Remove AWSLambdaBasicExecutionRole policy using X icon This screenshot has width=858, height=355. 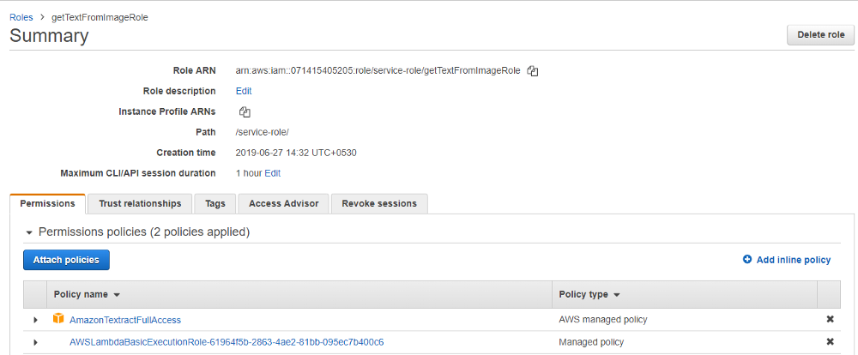click(x=830, y=342)
